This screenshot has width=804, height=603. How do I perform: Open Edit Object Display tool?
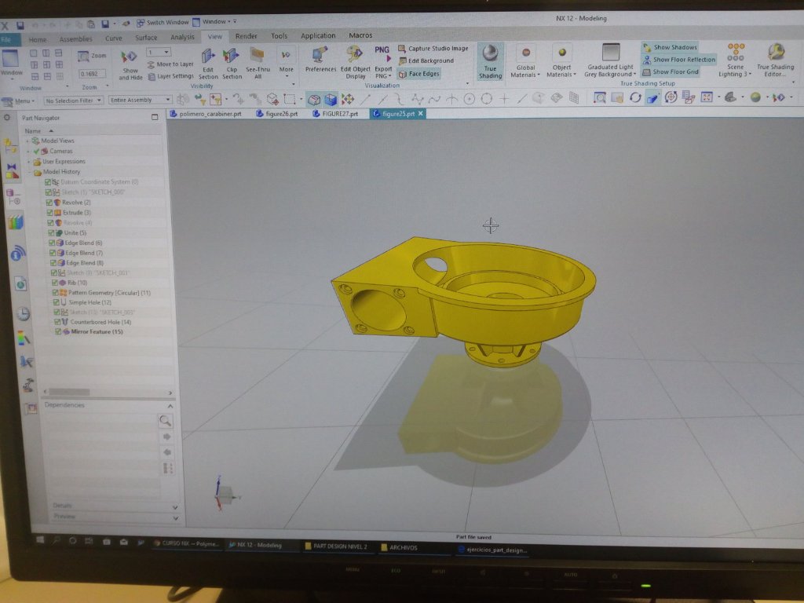point(355,62)
